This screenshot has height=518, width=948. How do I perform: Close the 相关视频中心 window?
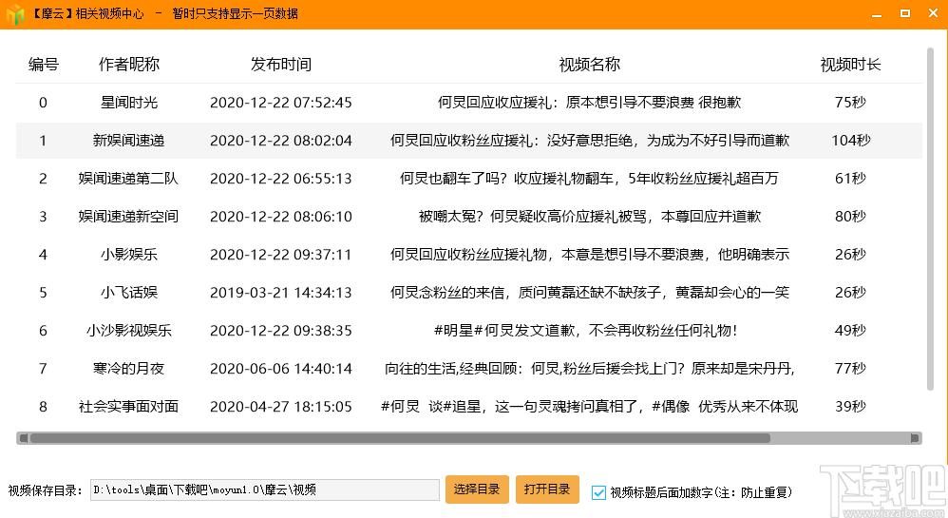[934, 13]
